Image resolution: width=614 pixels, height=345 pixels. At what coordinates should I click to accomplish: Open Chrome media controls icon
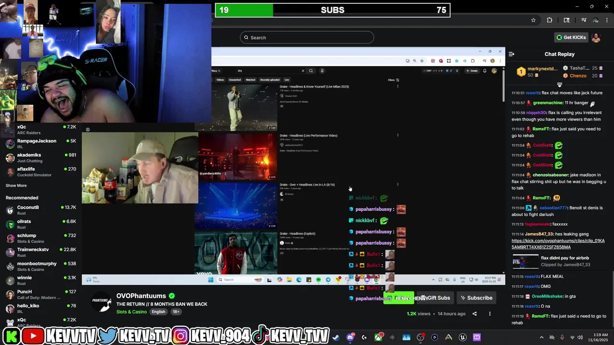[x=584, y=20]
